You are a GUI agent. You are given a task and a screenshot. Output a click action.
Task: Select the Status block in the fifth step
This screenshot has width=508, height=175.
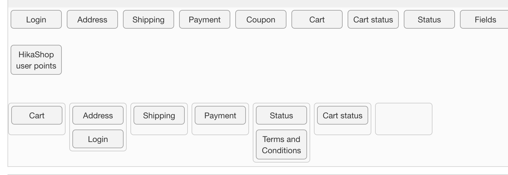point(281,116)
